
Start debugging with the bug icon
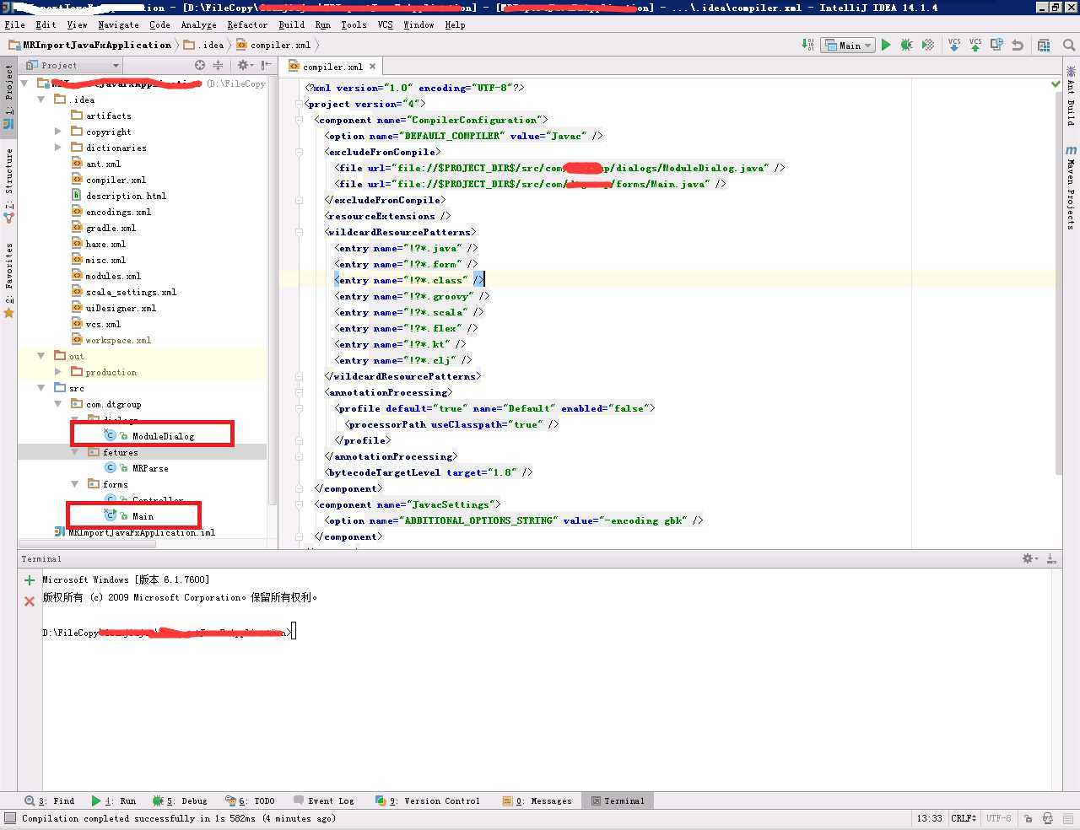906,45
